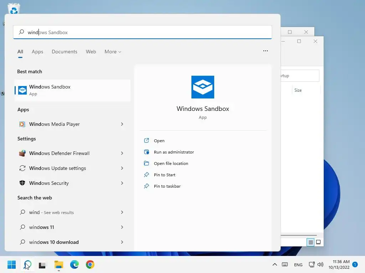Image resolution: width=365 pixels, height=273 pixels.
Task: Click the Windows Security shield icon
Action: click(22, 183)
